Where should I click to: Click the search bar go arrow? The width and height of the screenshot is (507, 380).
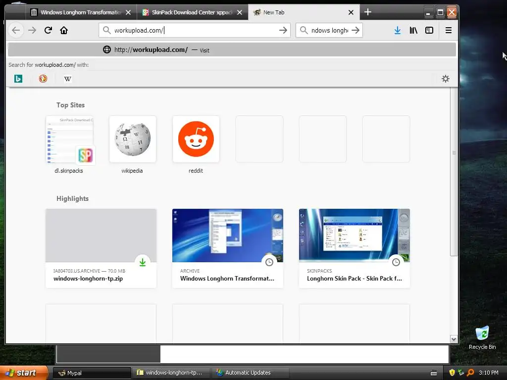click(x=355, y=30)
